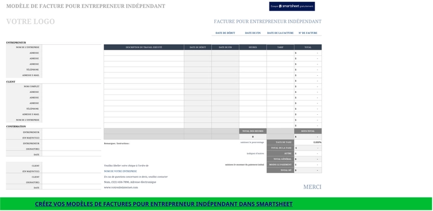This screenshot has height=211, width=433.
Task: Click the blue NOM DE VOTRE ENTREPRISE text
Action: point(121,171)
